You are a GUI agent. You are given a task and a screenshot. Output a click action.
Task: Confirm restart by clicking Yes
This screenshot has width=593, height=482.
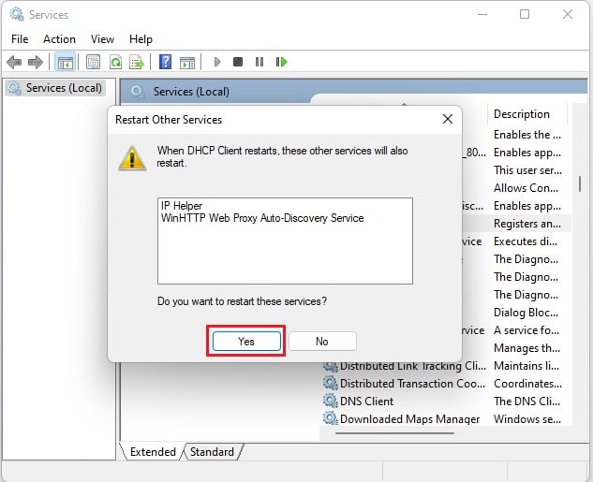coord(246,341)
